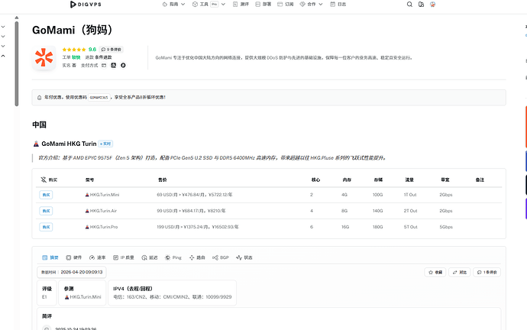Click the 199 USD/月 price cell
Image resolution: width=527 pixels, height=330 pixels.
[198, 227]
